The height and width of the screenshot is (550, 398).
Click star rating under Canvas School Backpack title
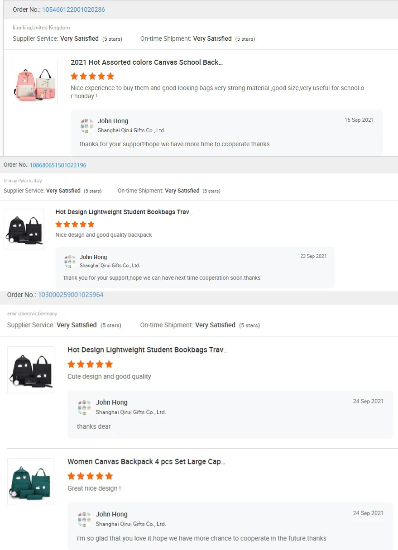coord(92,76)
